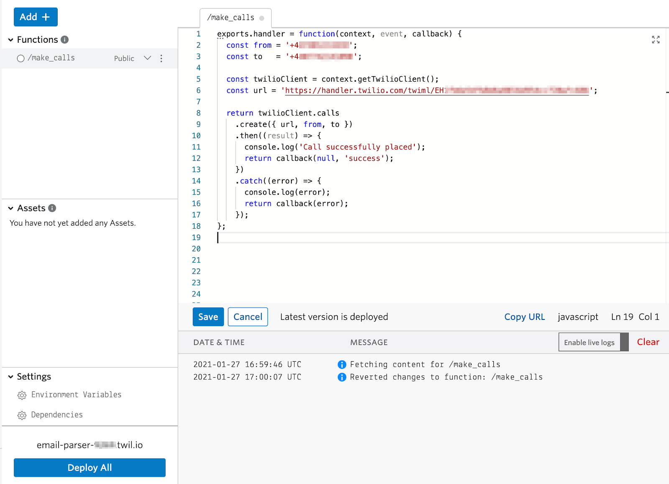
Task: Open Environment Variables settings
Action: click(77, 395)
